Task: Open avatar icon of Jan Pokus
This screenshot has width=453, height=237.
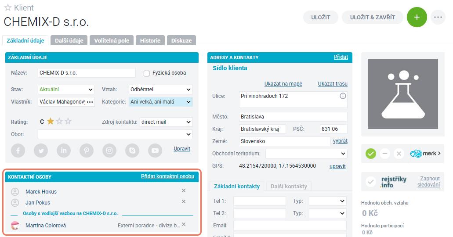Action: click(15, 203)
